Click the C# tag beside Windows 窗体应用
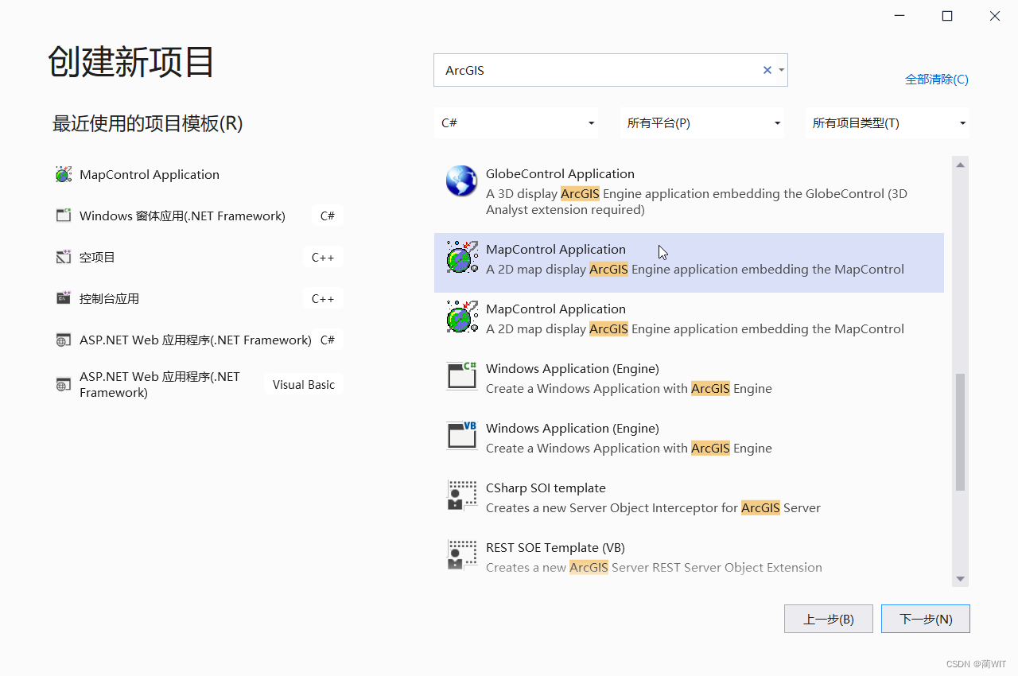 click(x=328, y=216)
